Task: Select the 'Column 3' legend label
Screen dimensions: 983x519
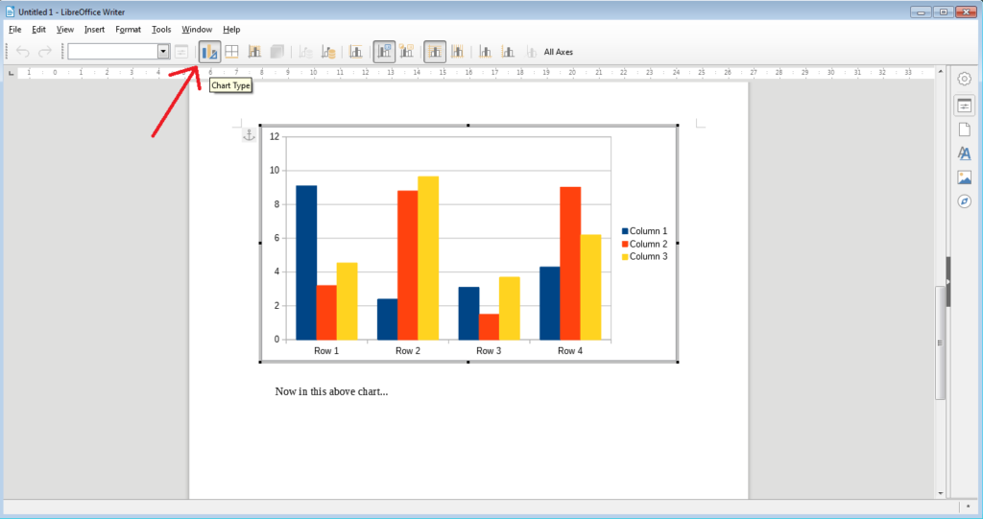Action: (x=648, y=256)
